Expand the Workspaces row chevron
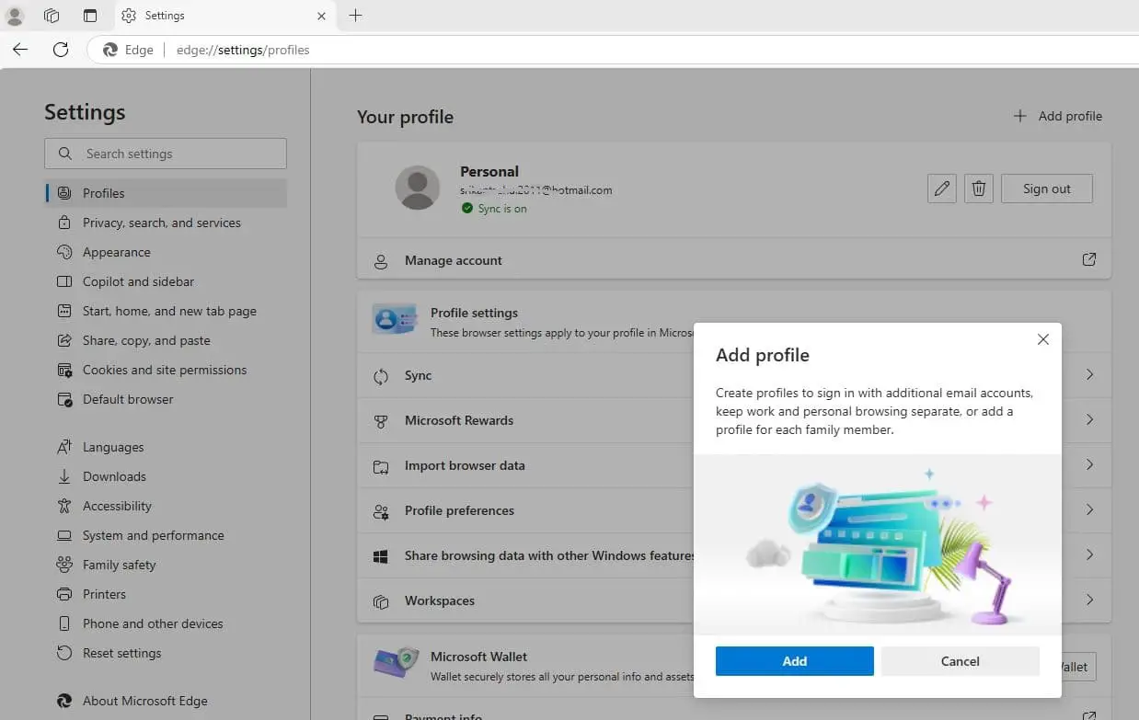 coord(1089,600)
